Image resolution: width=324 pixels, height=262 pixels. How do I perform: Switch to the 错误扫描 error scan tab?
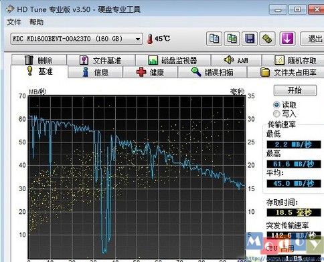[x=212, y=72]
